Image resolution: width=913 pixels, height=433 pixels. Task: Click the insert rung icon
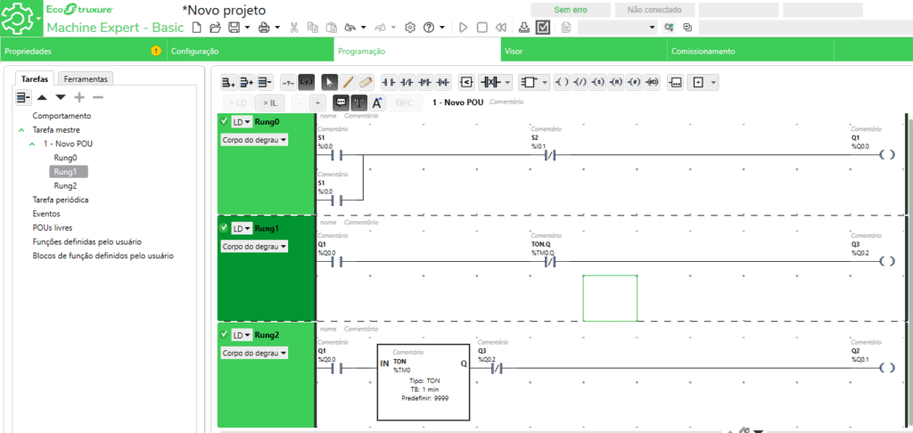(x=248, y=83)
